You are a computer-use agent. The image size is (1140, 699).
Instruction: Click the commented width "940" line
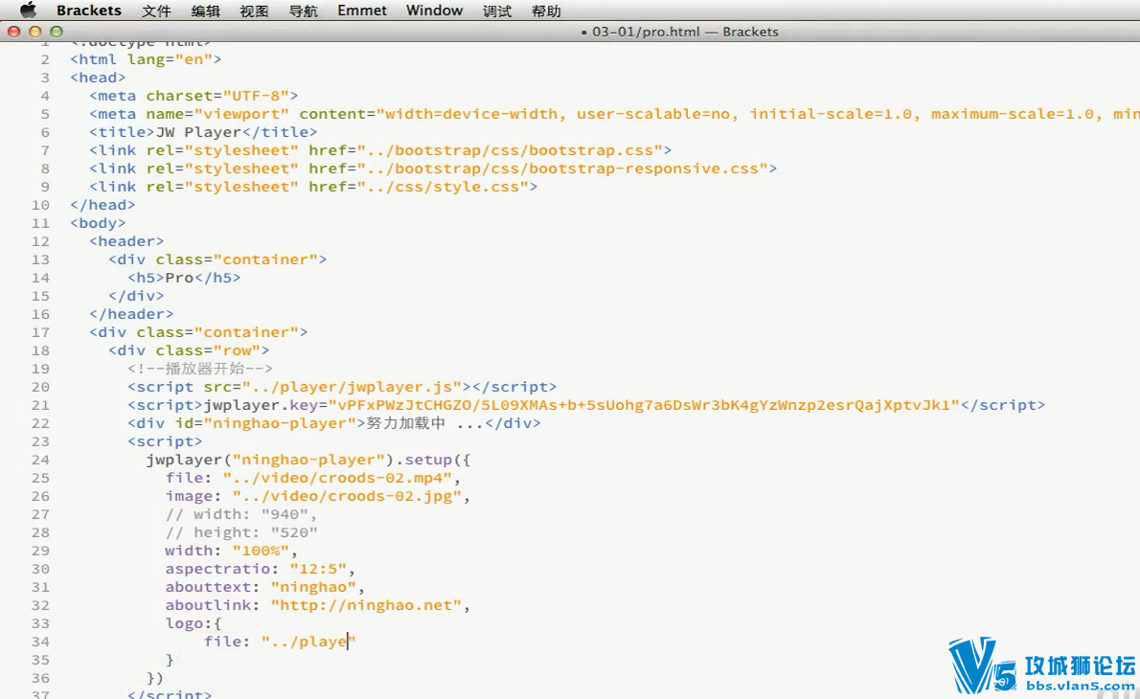tap(240, 514)
